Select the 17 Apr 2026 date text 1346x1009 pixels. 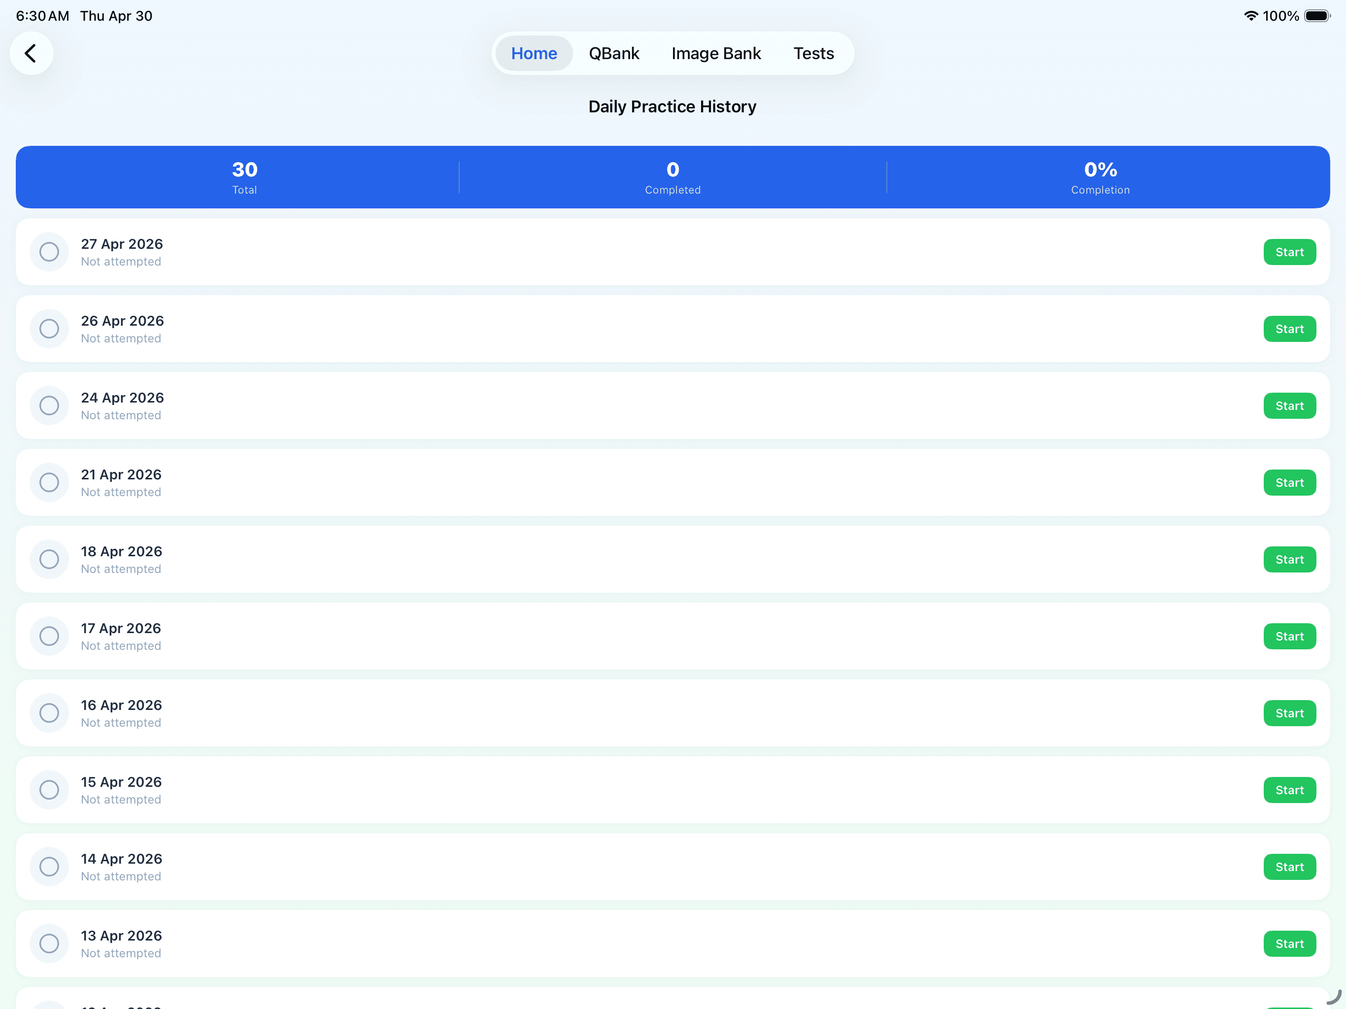pos(121,628)
